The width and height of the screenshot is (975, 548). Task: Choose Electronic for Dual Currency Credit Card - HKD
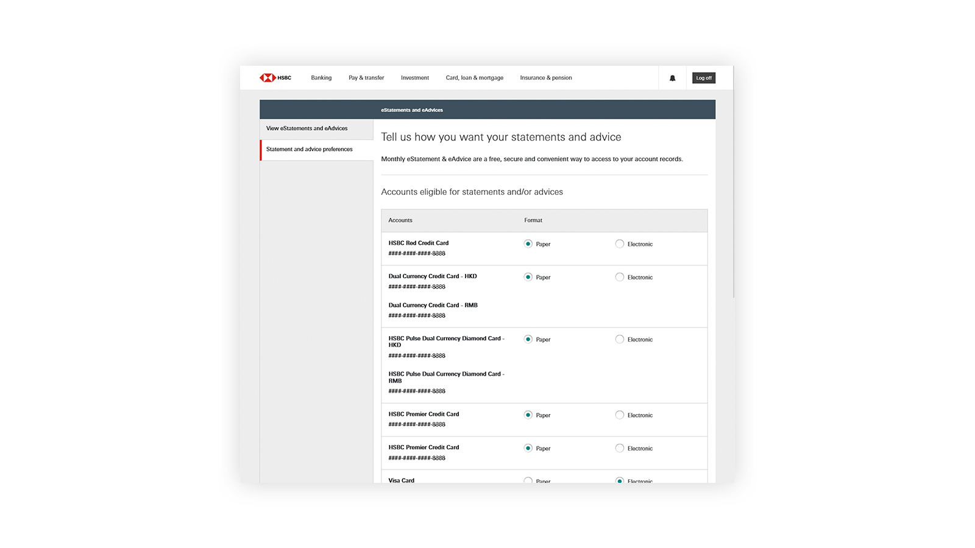click(620, 277)
